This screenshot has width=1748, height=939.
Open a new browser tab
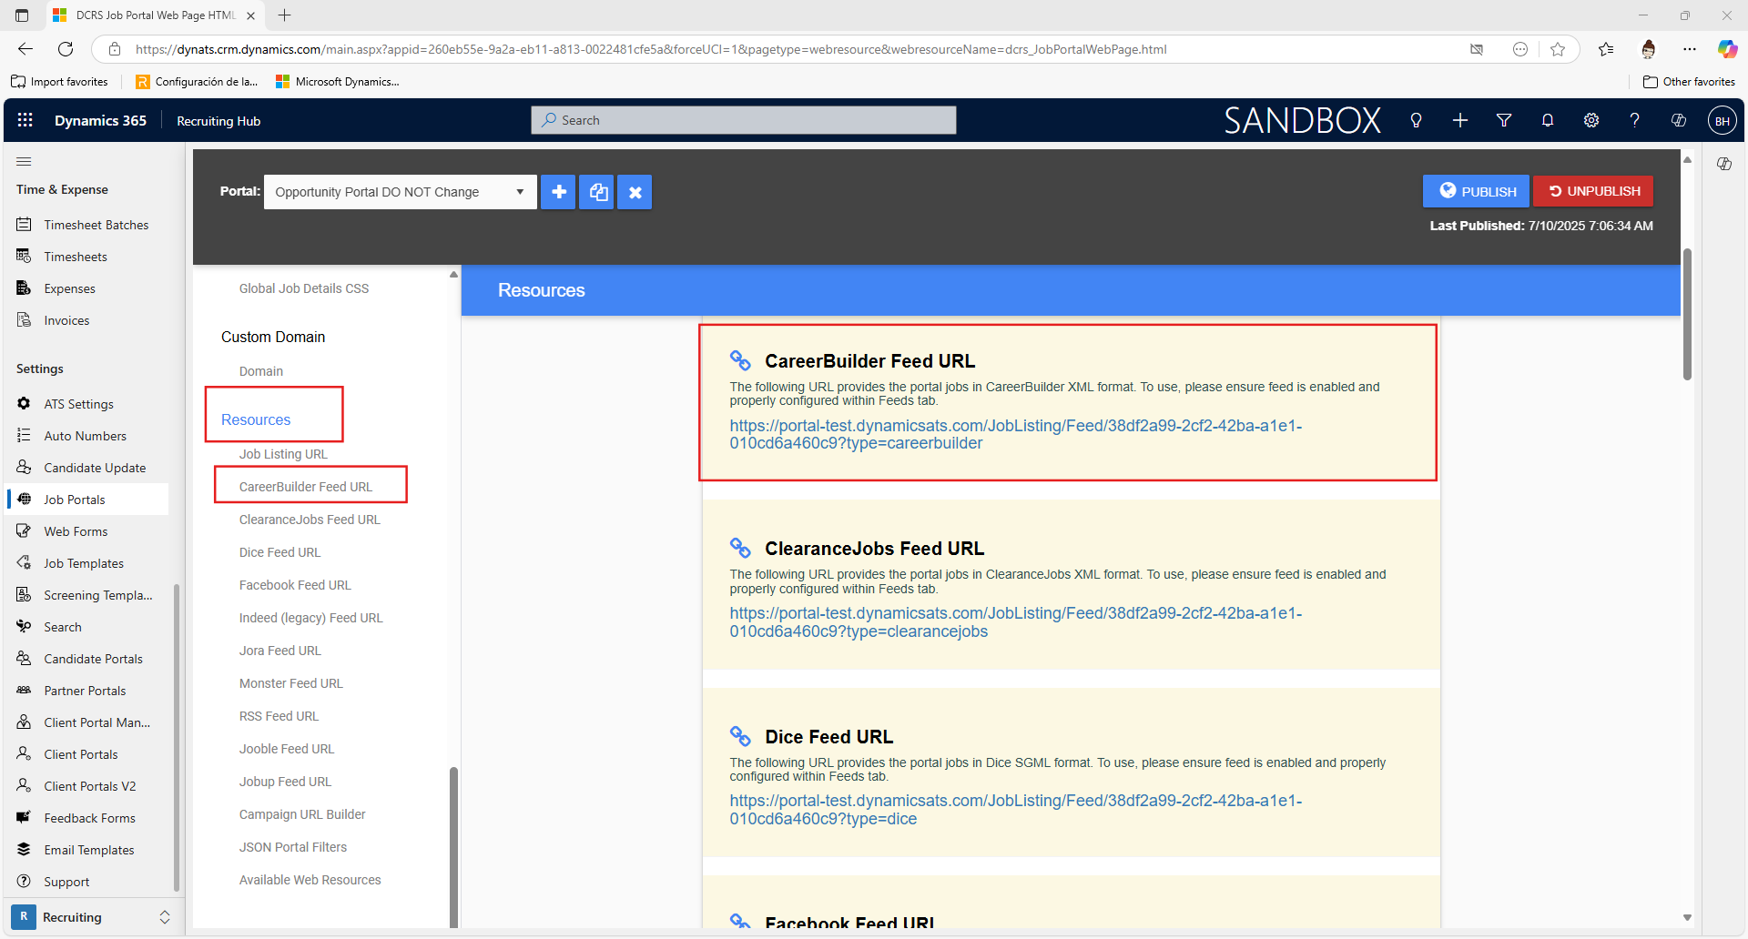[285, 15]
